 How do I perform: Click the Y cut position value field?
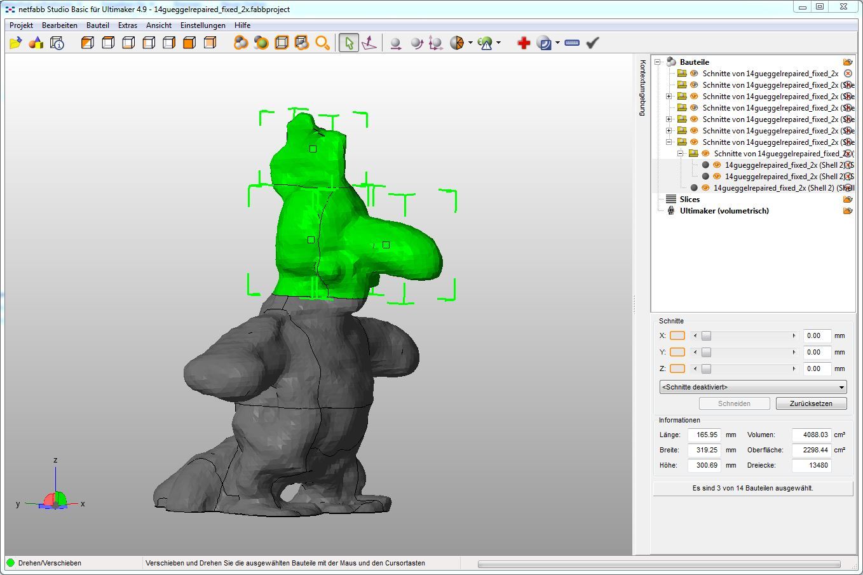(817, 352)
